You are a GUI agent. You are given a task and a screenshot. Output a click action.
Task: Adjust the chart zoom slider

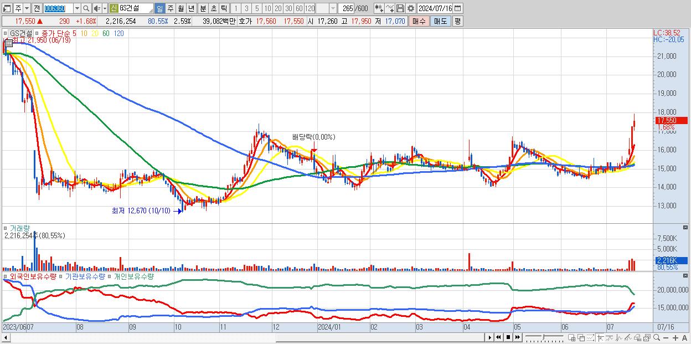coord(544,337)
